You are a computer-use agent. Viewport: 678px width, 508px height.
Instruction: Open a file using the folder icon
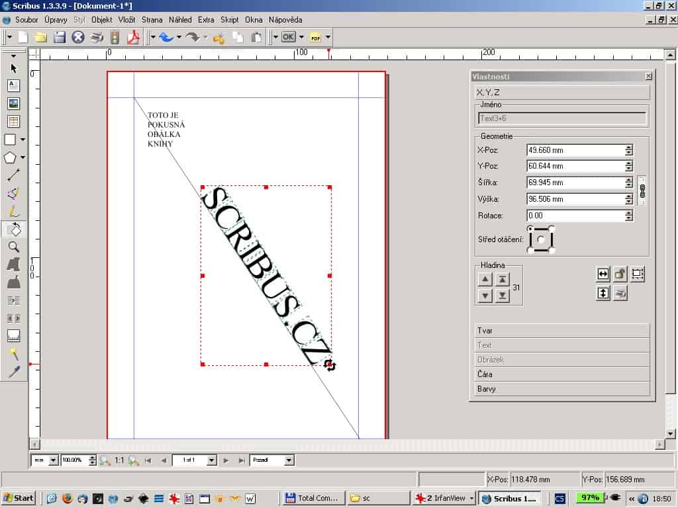click(x=41, y=38)
